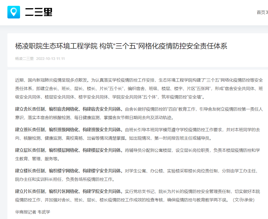The image size is (268, 219).
Task: Click the reporter byline 华商报记者 韦武学
Action: [x=32, y=212]
